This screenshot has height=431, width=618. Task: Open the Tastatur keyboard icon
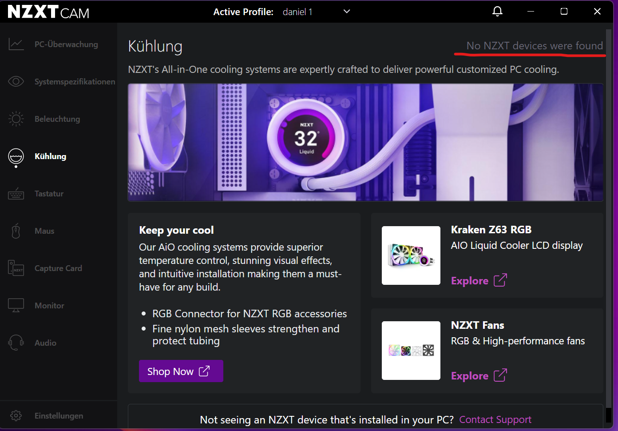pos(16,194)
